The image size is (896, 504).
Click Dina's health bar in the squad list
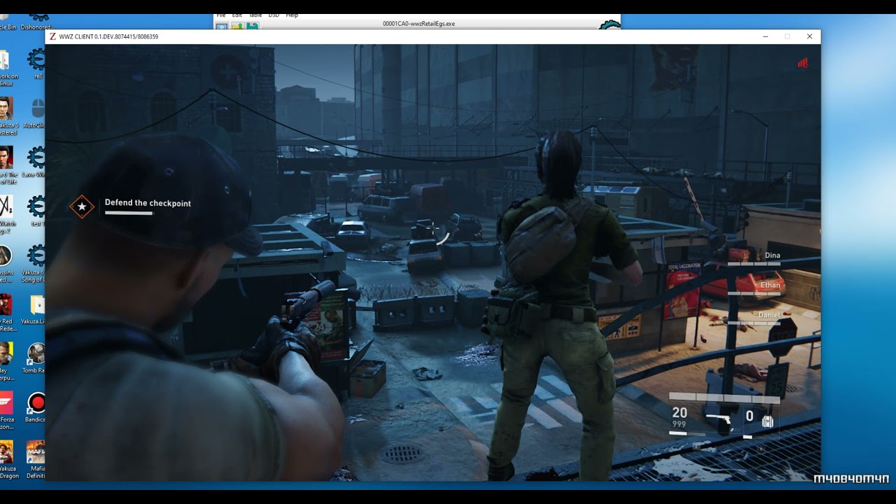pos(754,264)
